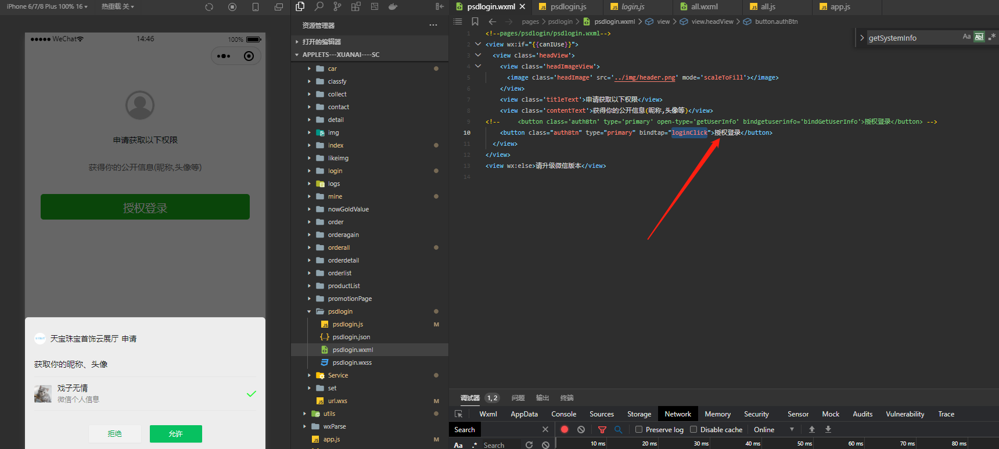This screenshot has width=999, height=449.
Task: Open the AppData tab in the debugger
Action: (x=524, y=414)
